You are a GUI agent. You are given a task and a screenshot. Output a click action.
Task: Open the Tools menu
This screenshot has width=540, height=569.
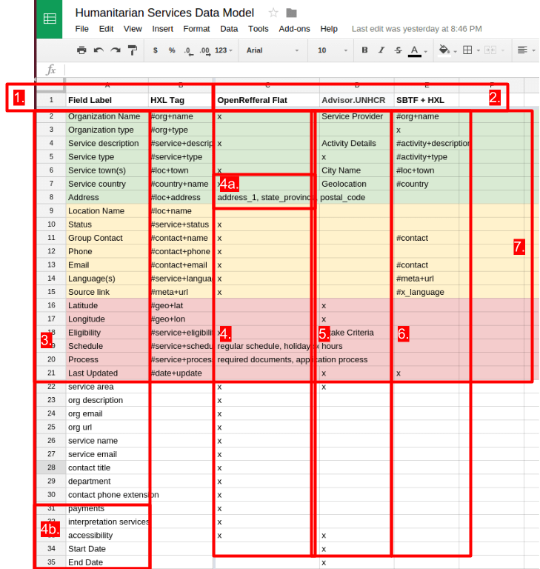click(258, 29)
